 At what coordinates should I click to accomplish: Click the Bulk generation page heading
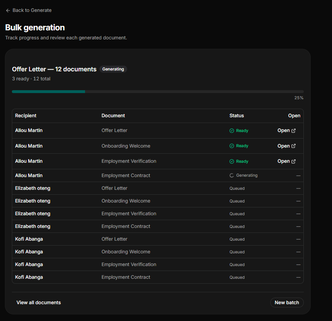pyautogui.click(x=35, y=27)
